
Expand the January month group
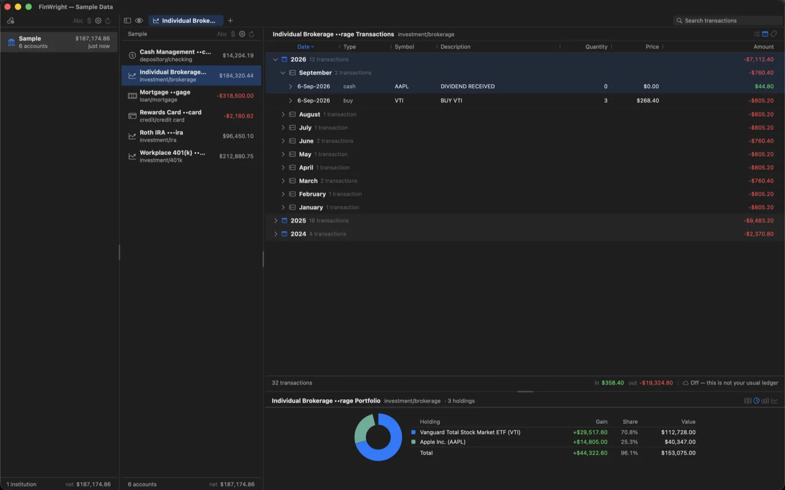click(283, 207)
